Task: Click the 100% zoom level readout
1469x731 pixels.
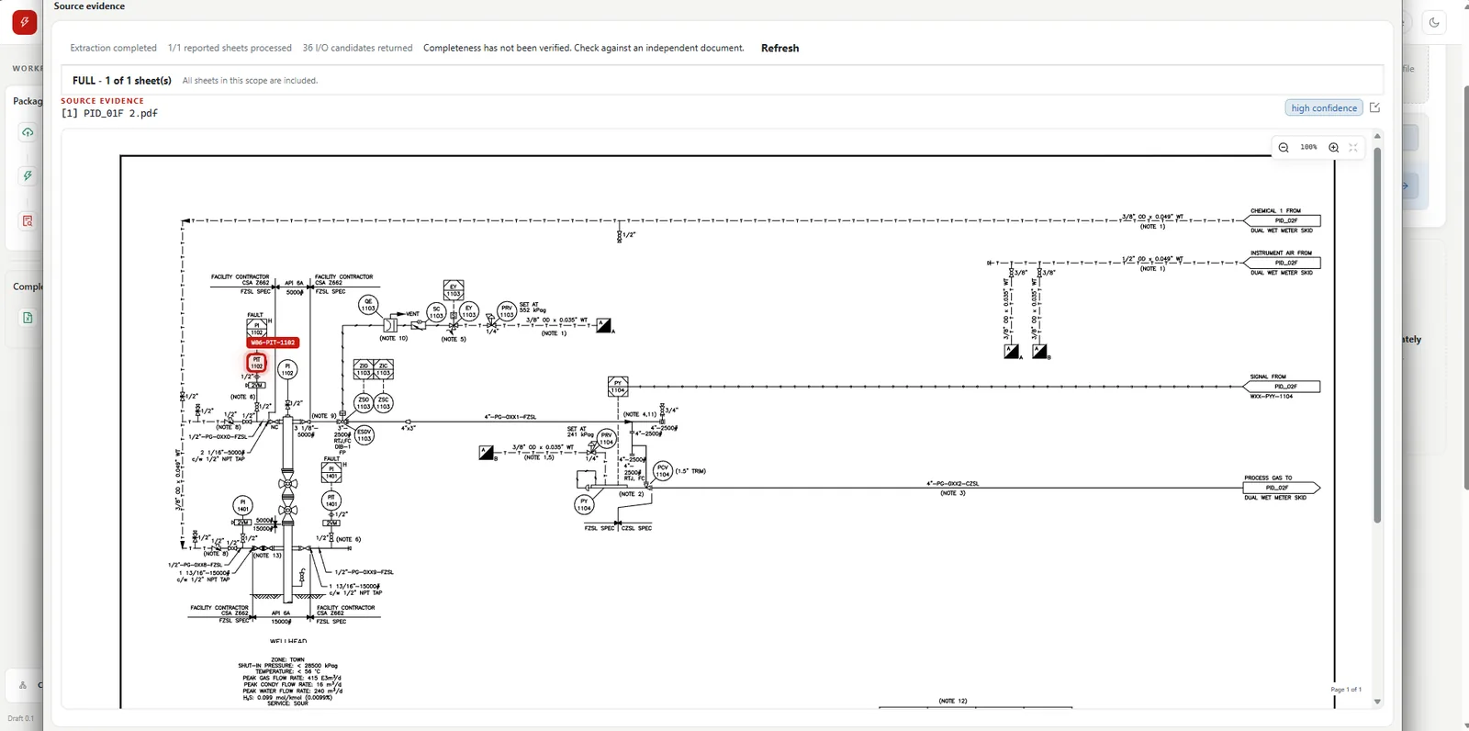Action: click(x=1308, y=147)
